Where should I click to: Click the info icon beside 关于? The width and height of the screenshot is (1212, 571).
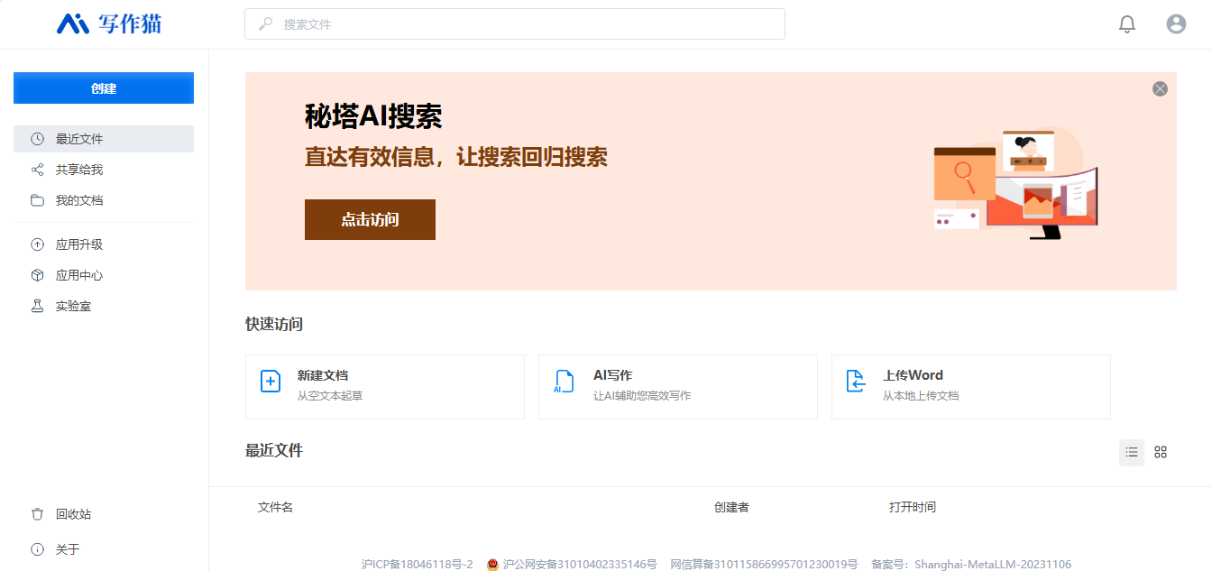[x=37, y=548]
